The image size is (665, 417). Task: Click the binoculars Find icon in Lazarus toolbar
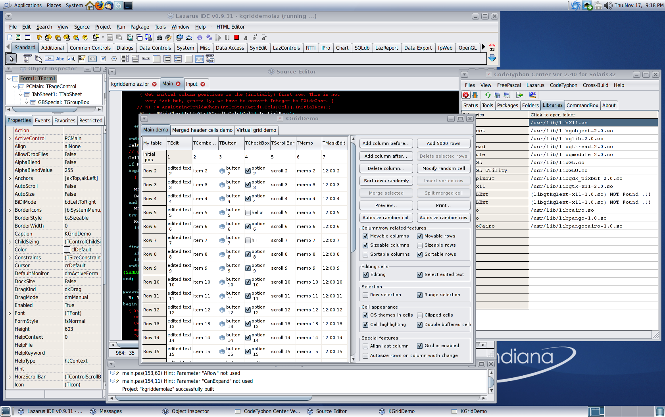click(x=159, y=37)
